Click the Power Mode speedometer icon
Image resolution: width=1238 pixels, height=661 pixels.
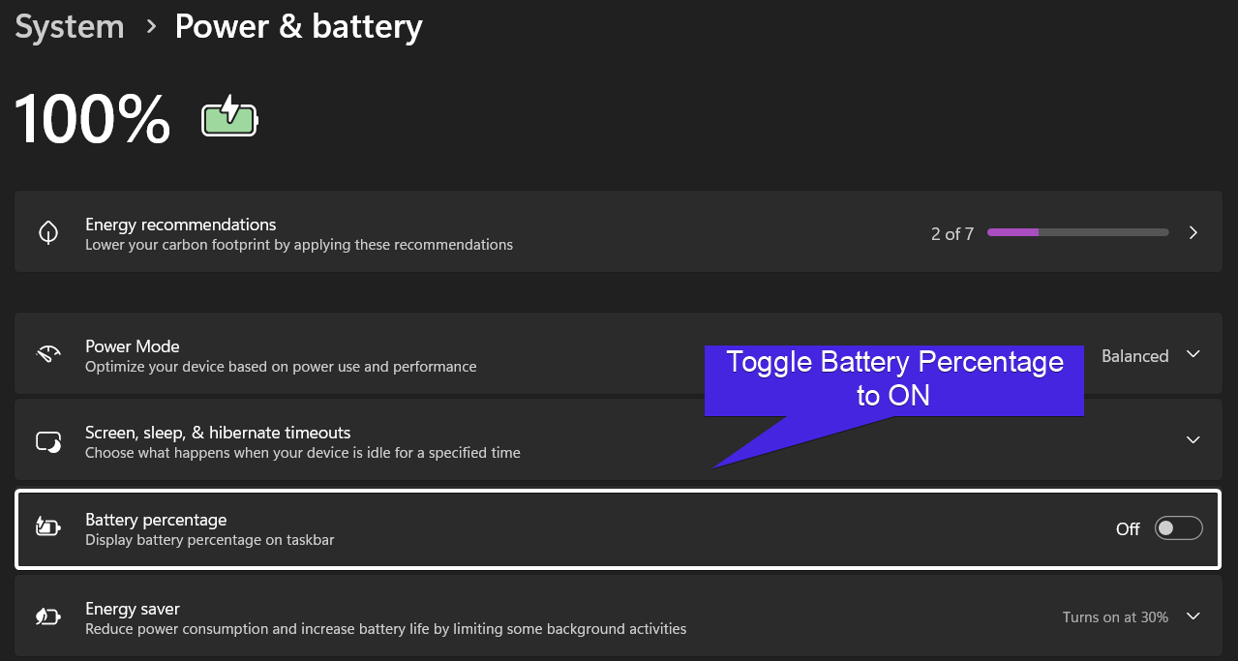click(47, 352)
